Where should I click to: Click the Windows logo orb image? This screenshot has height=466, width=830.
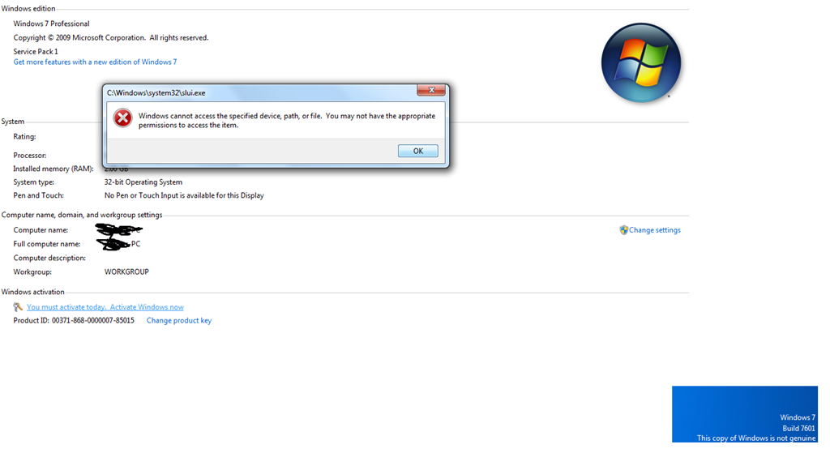pyautogui.click(x=641, y=63)
